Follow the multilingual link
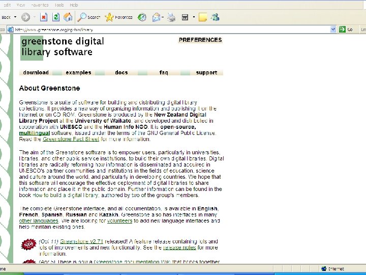The image size is (366, 275). tap(35, 133)
